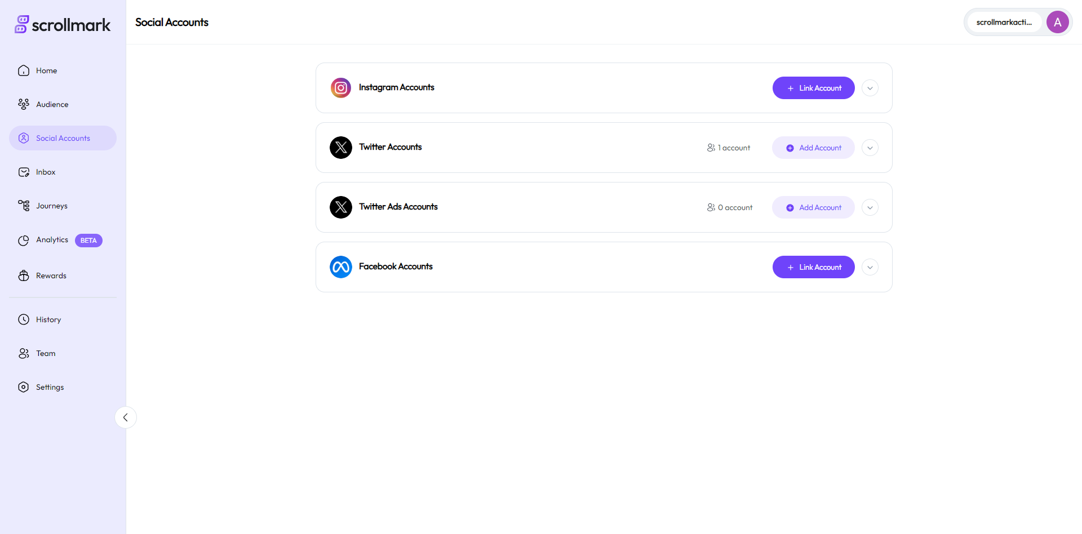Image resolution: width=1082 pixels, height=534 pixels.
Task: Open the Audience menu item
Action: click(52, 104)
